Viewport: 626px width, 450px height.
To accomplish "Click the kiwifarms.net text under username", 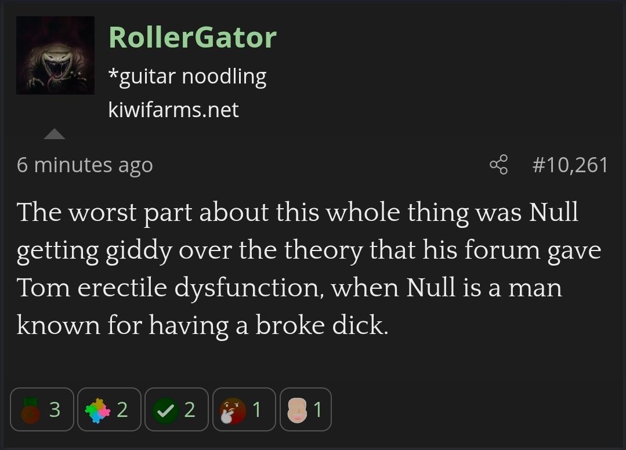I will (173, 110).
